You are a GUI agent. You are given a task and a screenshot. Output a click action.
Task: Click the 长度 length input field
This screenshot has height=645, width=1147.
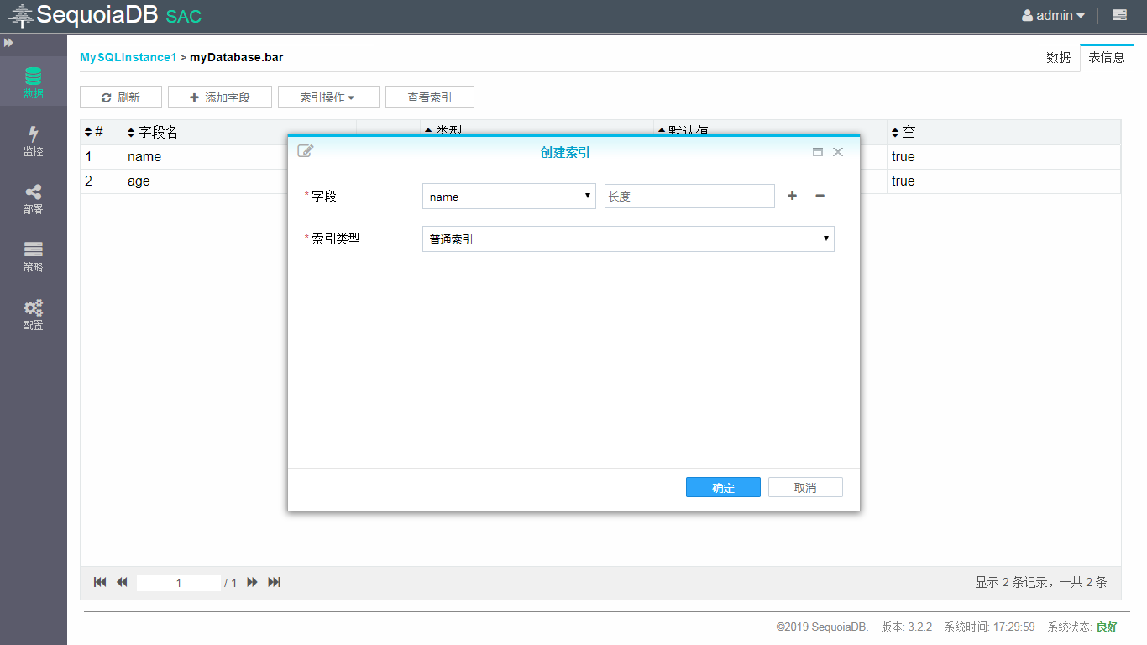[689, 197]
